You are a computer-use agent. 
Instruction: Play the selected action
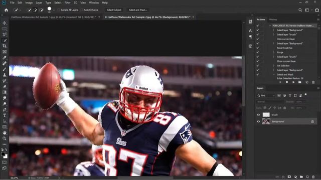point(293,82)
